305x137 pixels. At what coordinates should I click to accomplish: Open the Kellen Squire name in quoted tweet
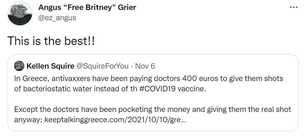click(x=50, y=66)
